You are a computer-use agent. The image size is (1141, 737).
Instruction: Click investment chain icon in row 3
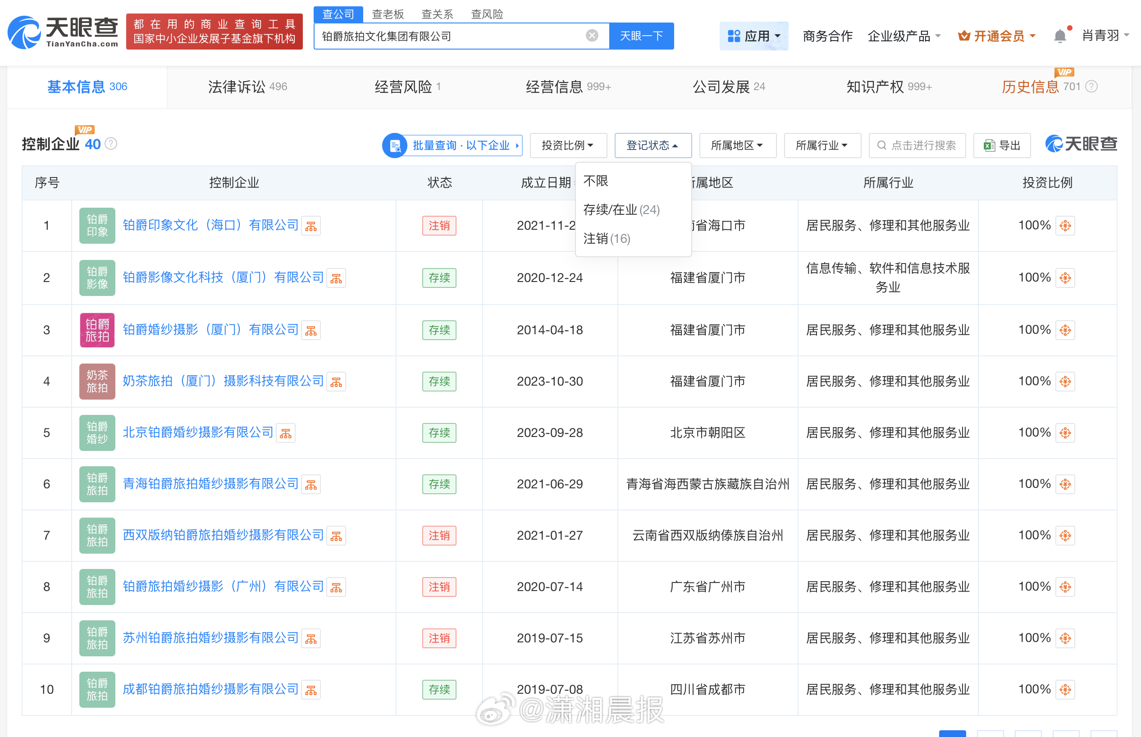(x=1065, y=330)
